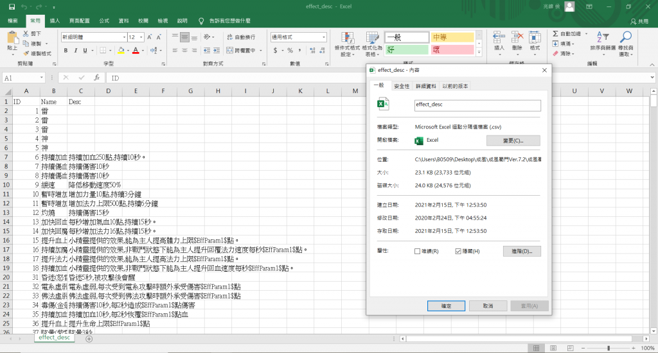This screenshot has height=353, width=658.
Task: Click the Change (變更) button
Action: [513, 141]
